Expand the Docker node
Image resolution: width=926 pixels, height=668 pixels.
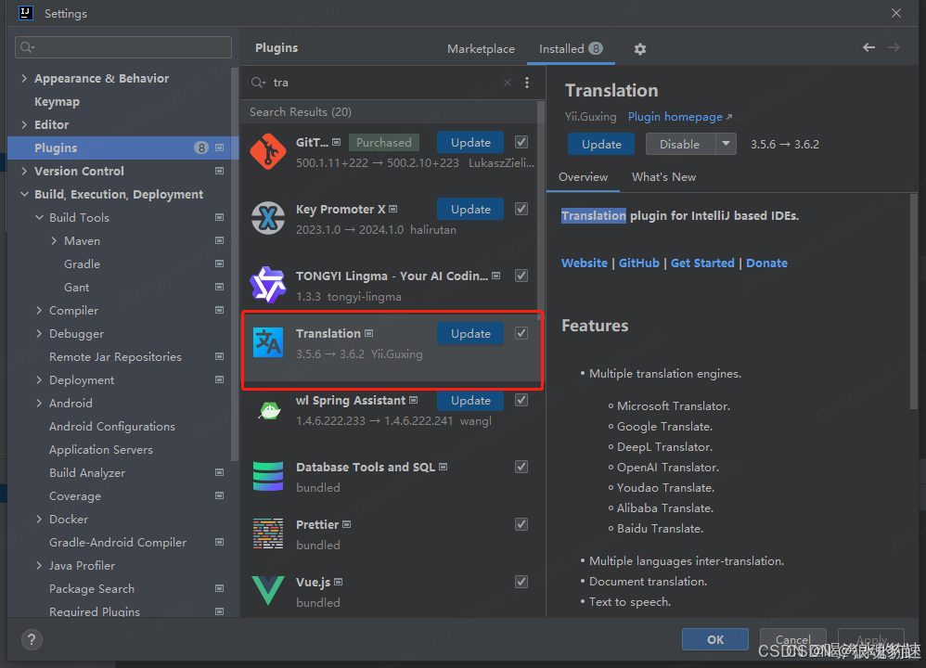coord(39,520)
